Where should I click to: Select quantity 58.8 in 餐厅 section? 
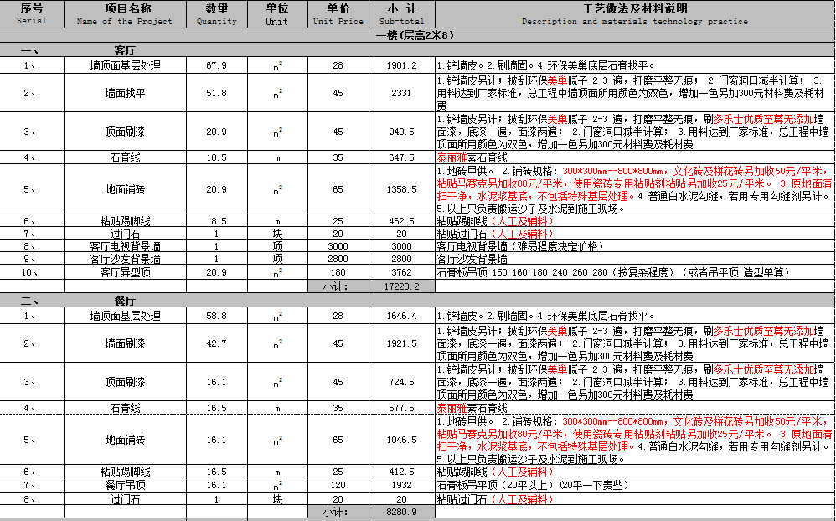(216, 316)
